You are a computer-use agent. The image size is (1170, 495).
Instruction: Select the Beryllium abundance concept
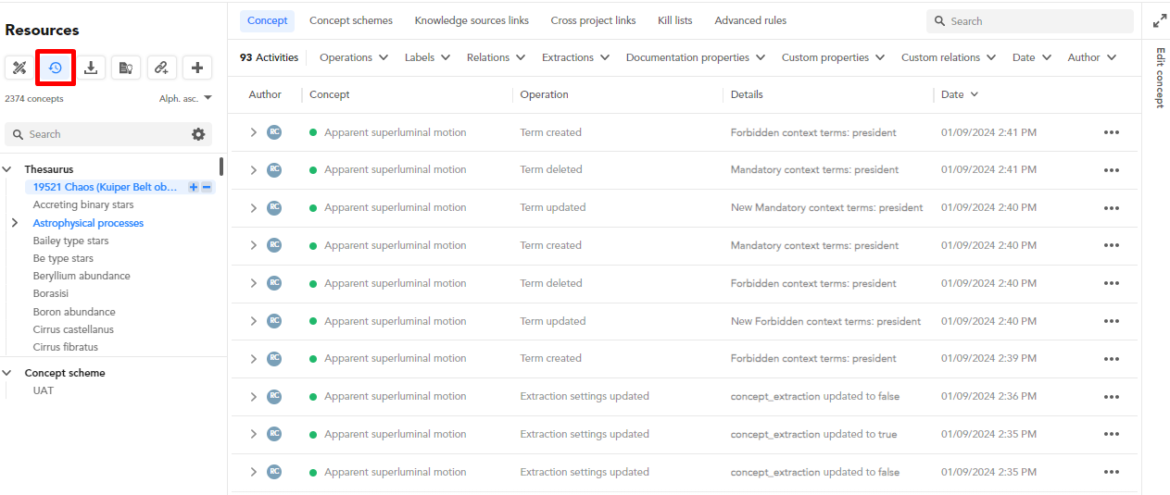tap(82, 276)
